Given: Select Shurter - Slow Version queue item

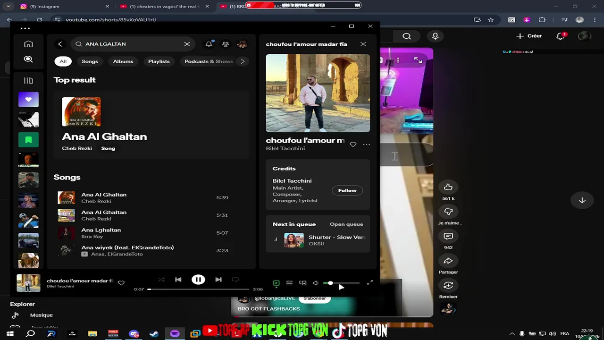Looking at the screenshot, I should pos(318,240).
